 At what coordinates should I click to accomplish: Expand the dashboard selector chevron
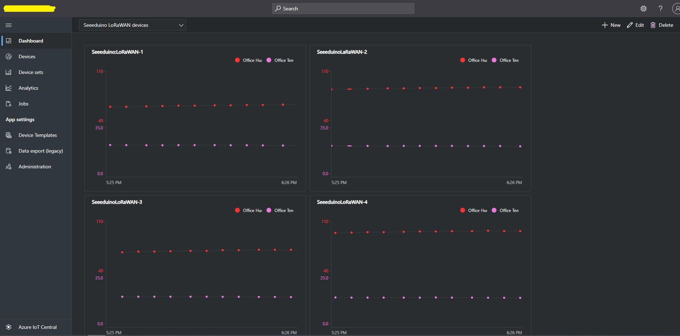(181, 25)
